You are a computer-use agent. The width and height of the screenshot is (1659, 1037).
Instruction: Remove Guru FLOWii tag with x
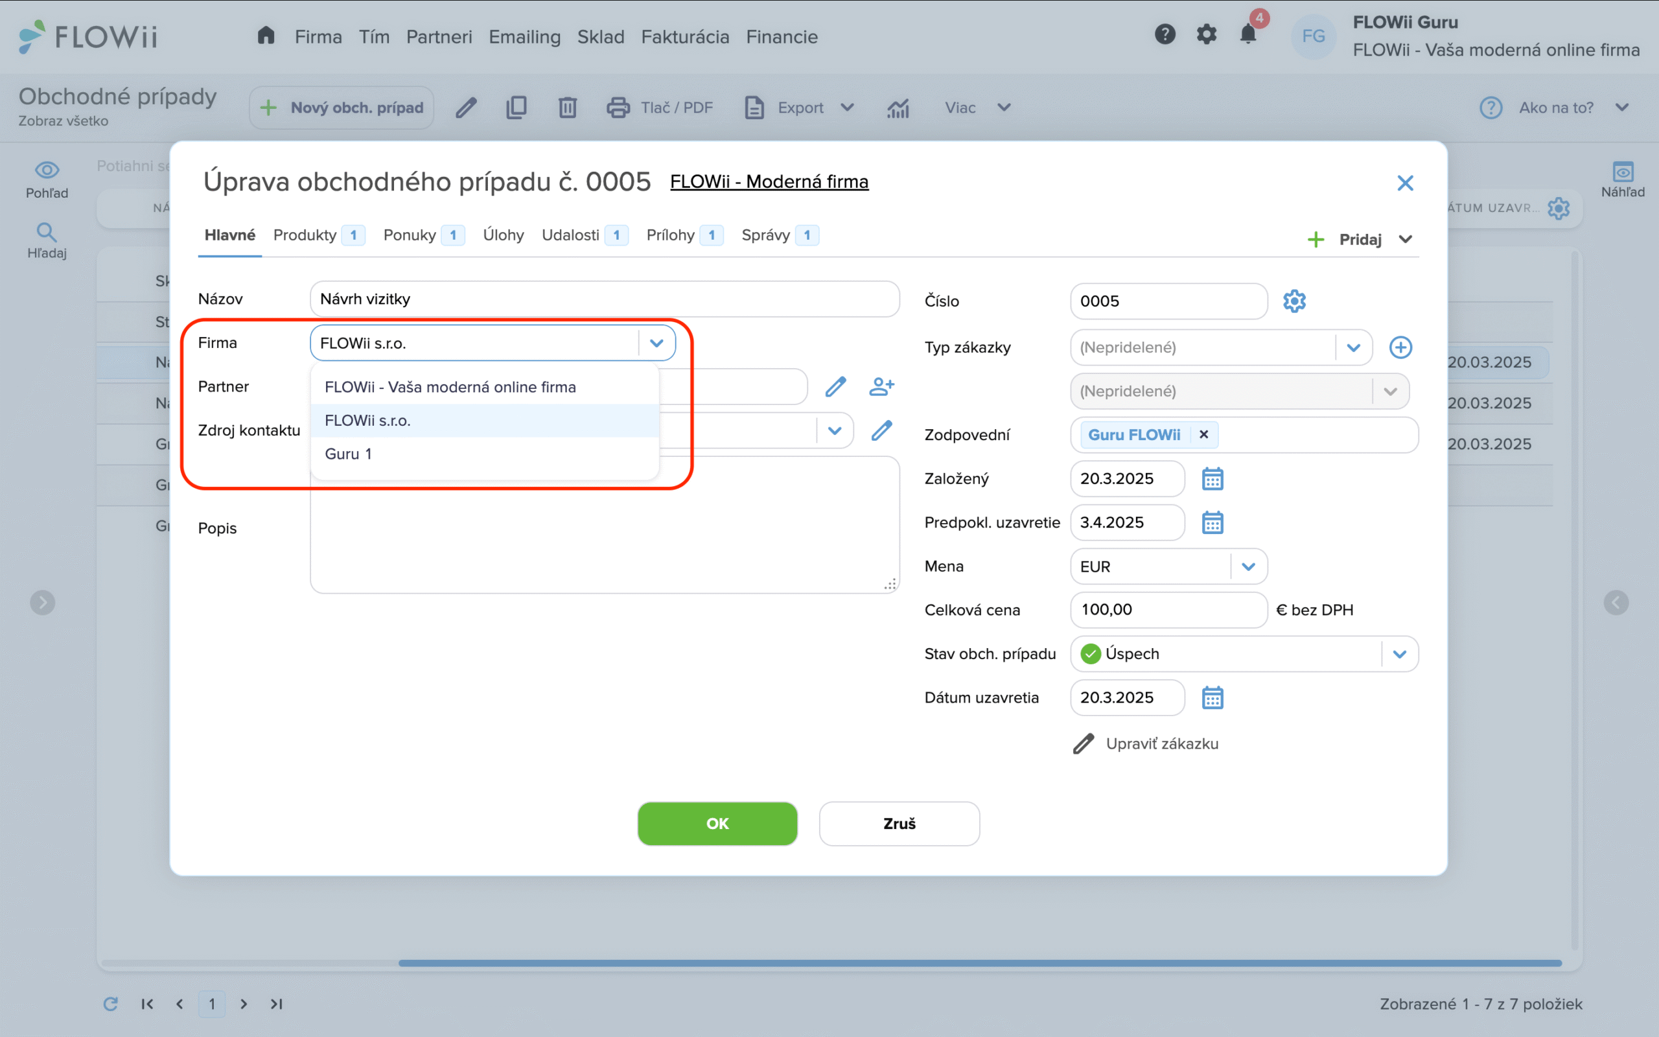(x=1204, y=434)
